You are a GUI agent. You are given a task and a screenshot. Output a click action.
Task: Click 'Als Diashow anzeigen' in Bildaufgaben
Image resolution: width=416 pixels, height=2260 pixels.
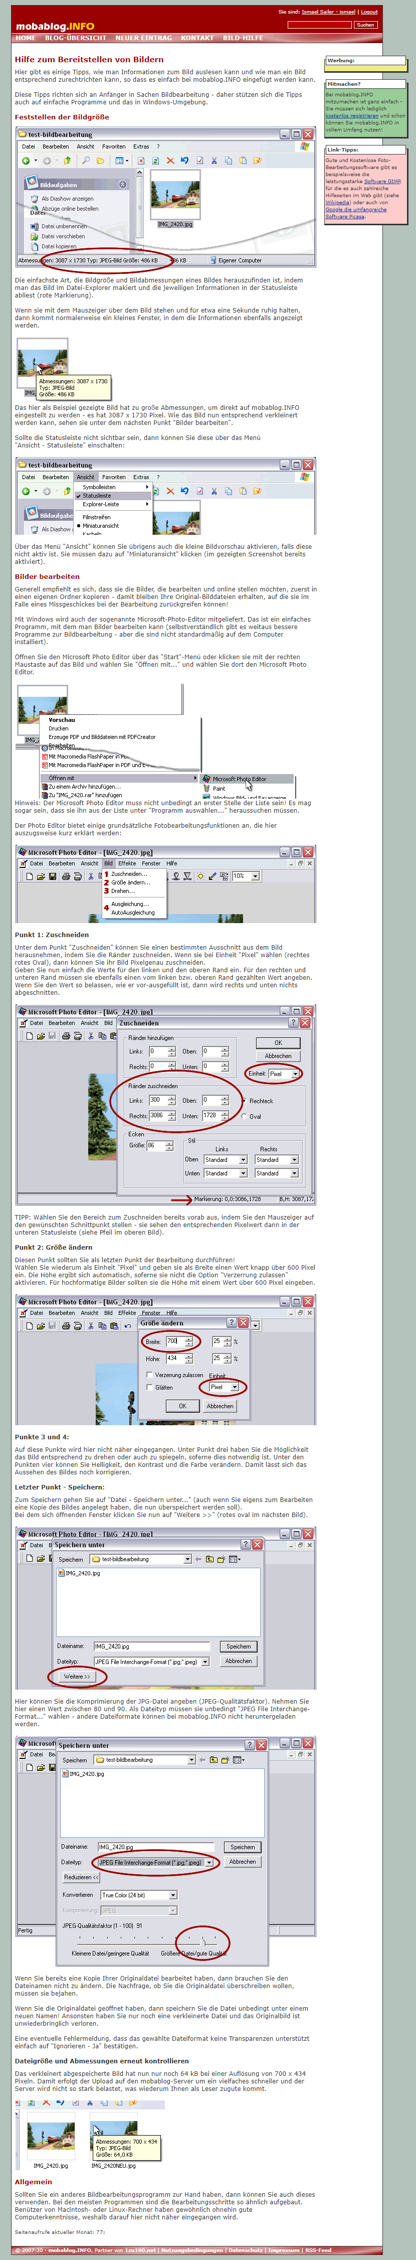tap(67, 198)
